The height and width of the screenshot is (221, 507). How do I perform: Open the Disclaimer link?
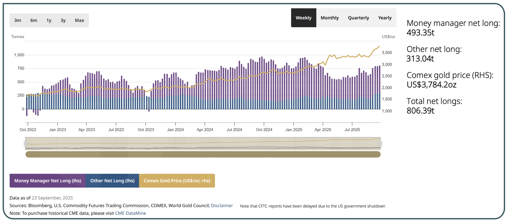[222, 205]
